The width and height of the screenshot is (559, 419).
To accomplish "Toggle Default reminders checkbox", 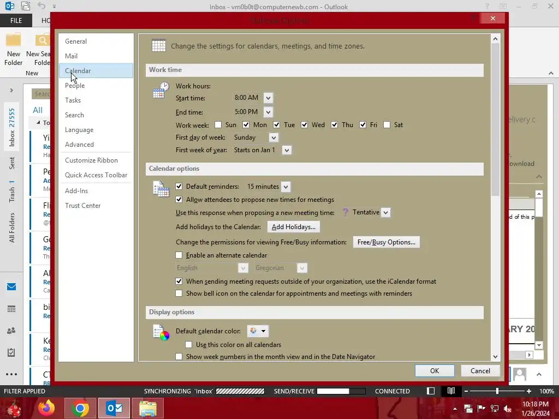I will coord(179,187).
